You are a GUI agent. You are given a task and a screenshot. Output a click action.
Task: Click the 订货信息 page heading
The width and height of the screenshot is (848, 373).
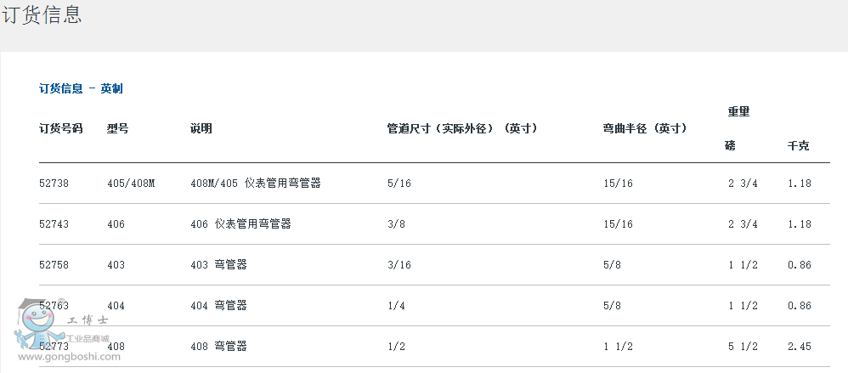[42, 15]
